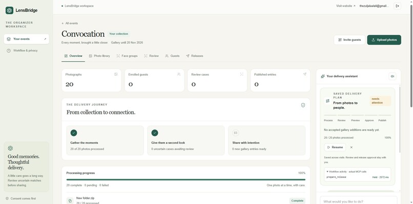Click the arrow icon in Your events
The image size is (413, 204).
(45, 39)
